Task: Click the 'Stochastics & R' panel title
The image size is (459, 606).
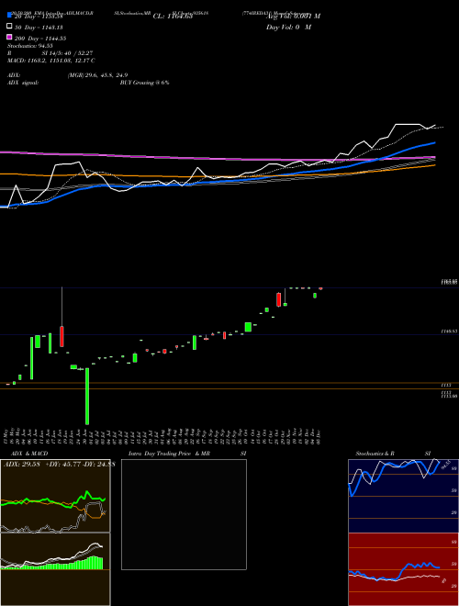Action: [x=375, y=454]
